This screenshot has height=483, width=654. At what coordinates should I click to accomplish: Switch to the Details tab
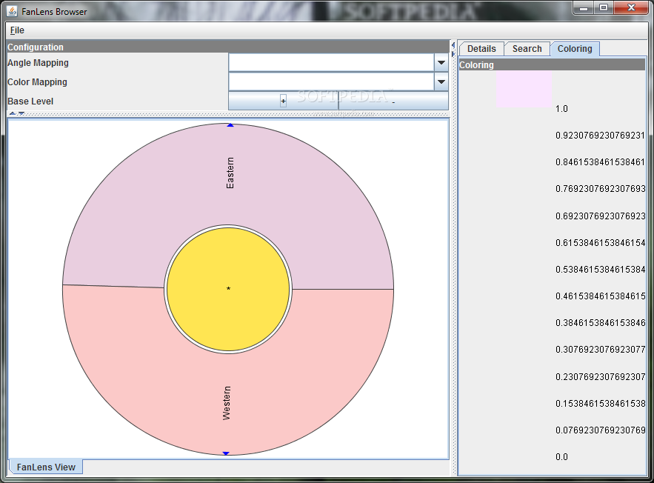(481, 49)
